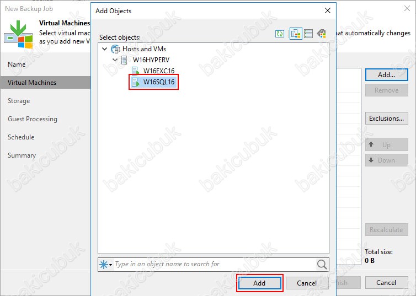Screen dimensions: 416x296
Task: Click the W16SQL16 VM icon
Action: click(136, 82)
